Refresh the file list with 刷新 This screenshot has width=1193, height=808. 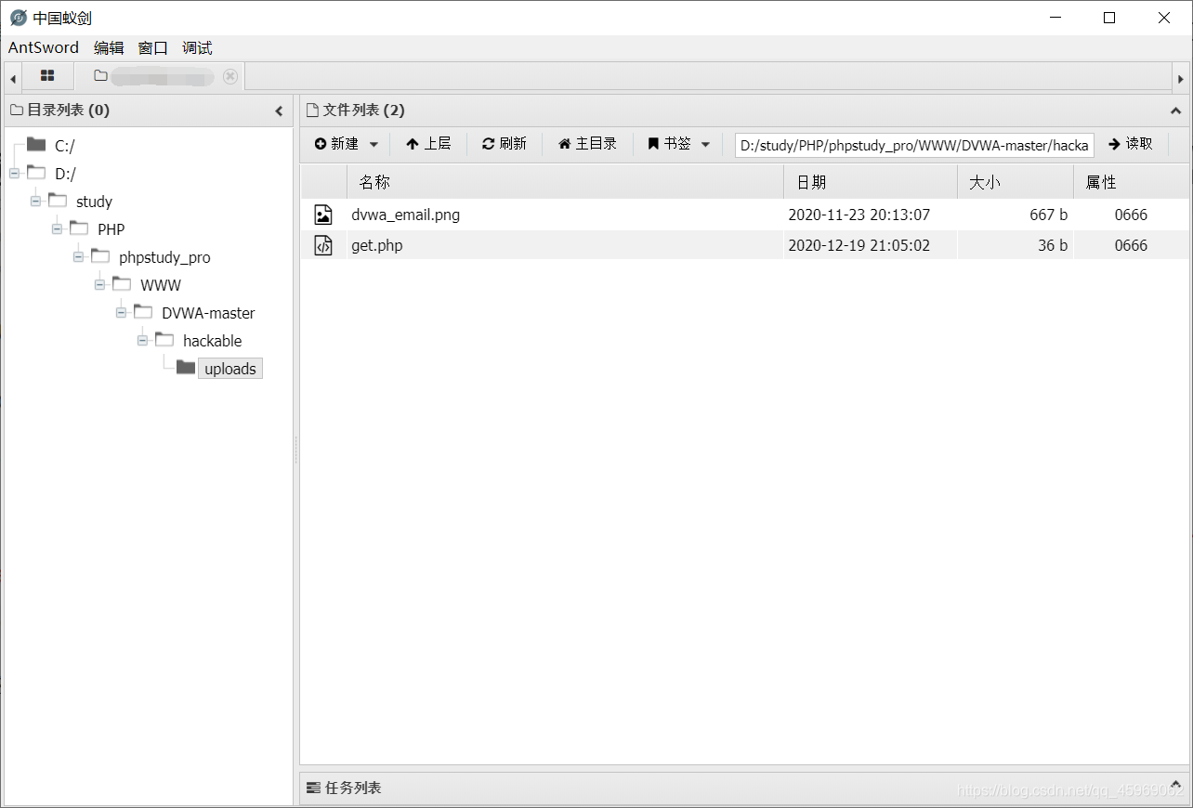click(x=504, y=144)
